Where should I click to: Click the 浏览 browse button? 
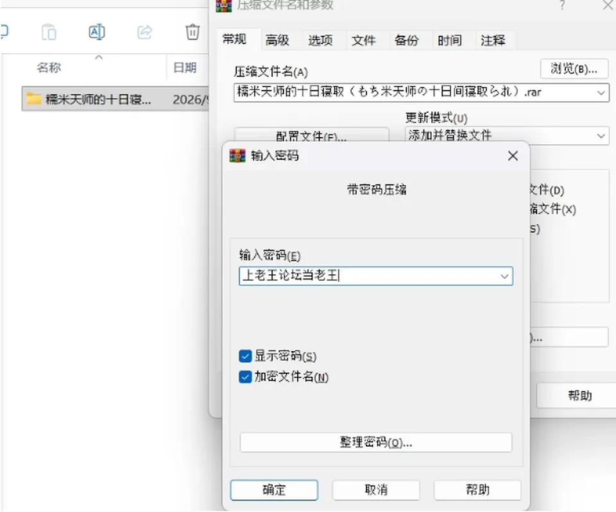tap(574, 69)
